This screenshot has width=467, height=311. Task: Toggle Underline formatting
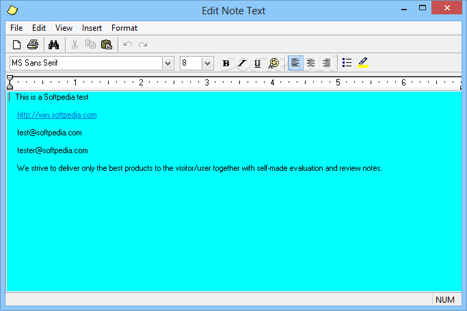point(258,63)
